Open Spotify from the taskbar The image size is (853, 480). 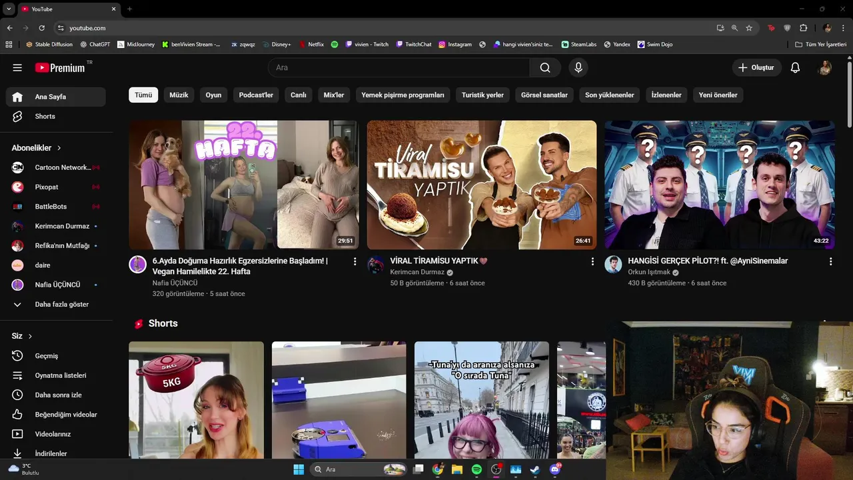point(476,469)
